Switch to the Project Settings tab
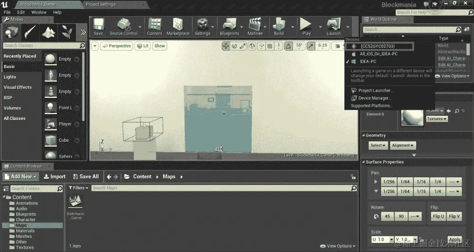474x252 pixels. 100,5
